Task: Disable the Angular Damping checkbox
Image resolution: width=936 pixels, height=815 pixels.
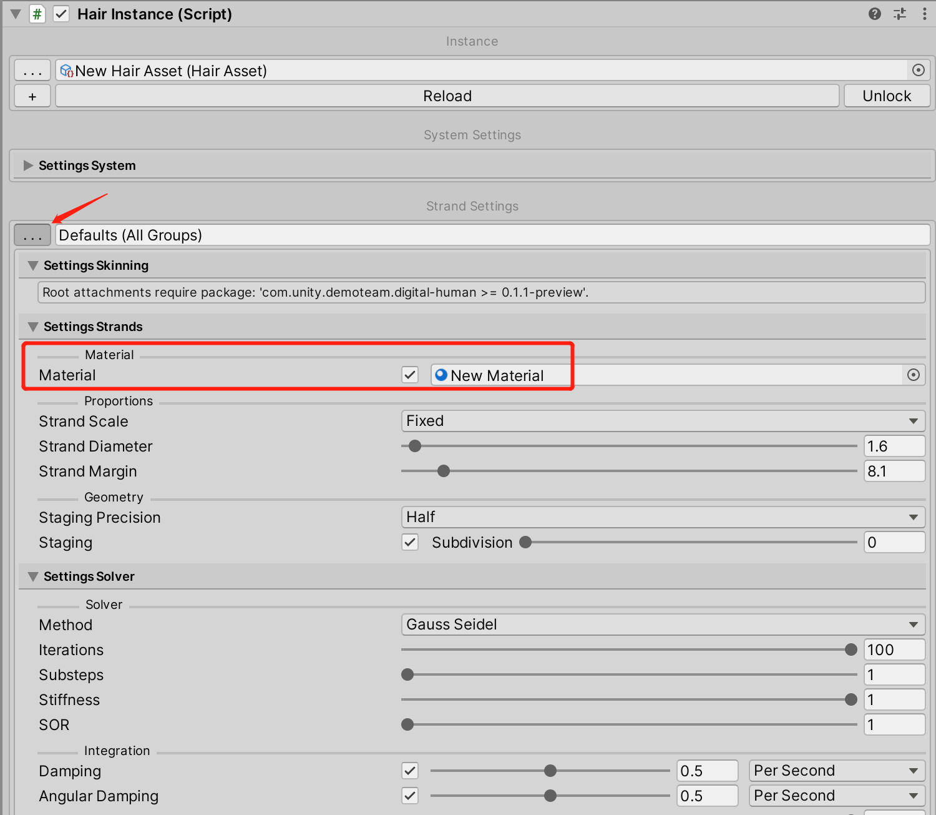Action: pyautogui.click(x=410, y=796)
